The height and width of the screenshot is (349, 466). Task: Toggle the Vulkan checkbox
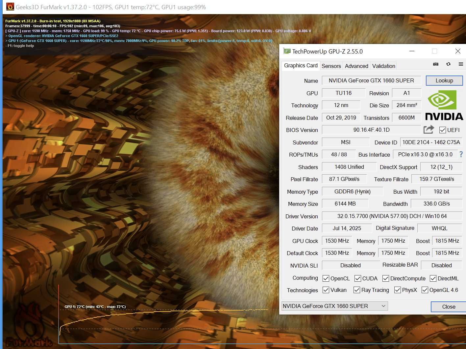coord(326,290)
